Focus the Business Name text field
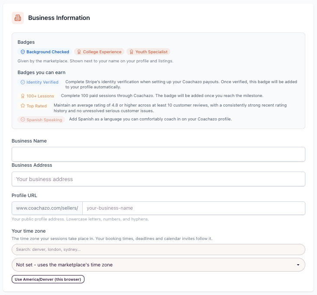 158,154
